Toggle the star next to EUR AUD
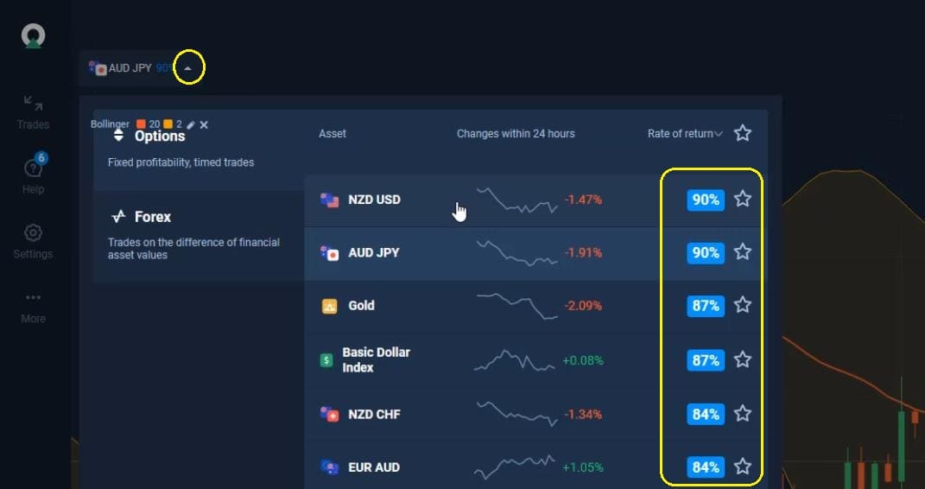This screenshot has width=925, height=489. 743,467
